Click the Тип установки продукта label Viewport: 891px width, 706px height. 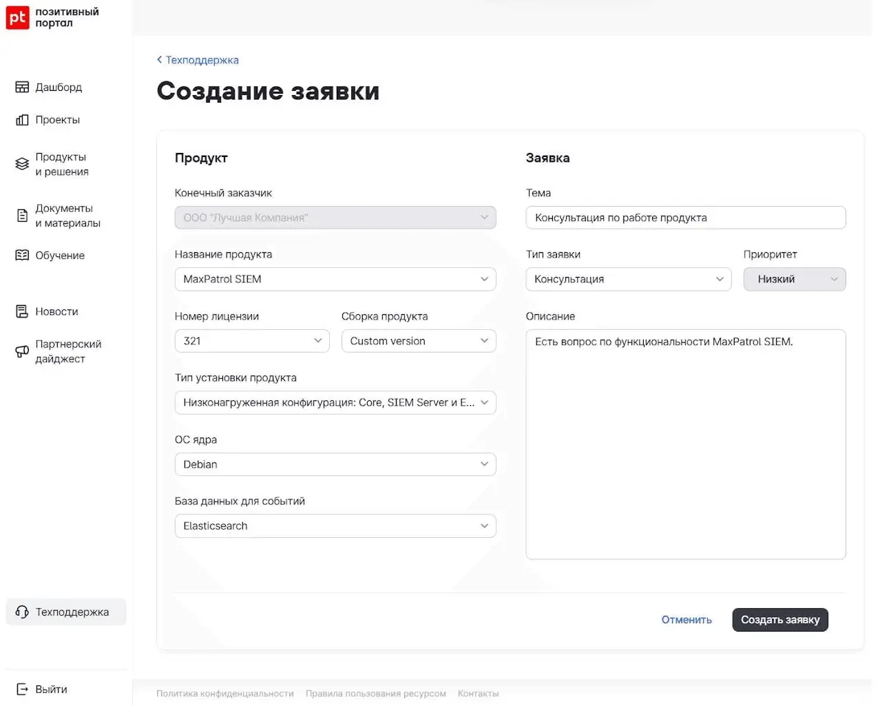235,377
